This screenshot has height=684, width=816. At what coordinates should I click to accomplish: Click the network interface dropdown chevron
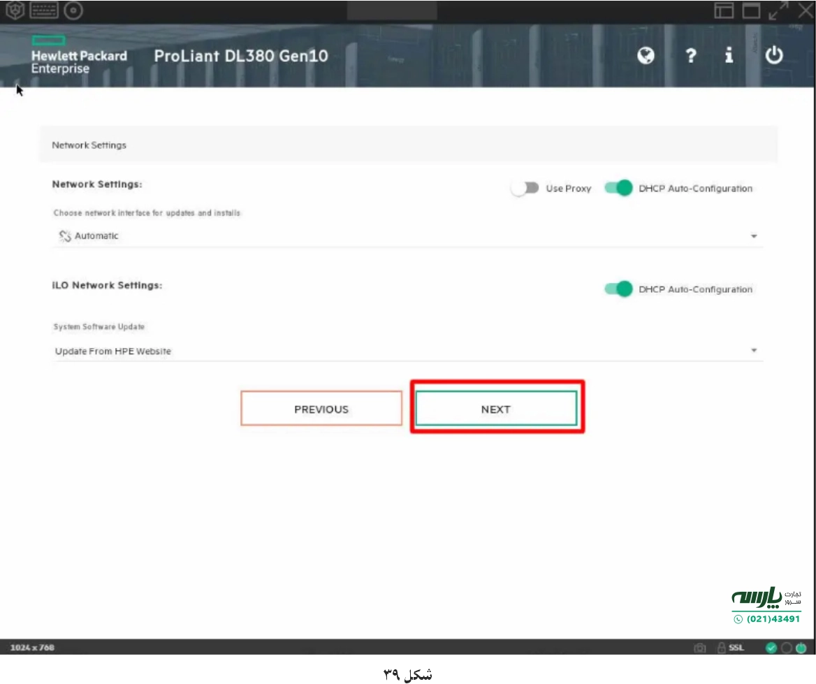click(x=753, y=236)
